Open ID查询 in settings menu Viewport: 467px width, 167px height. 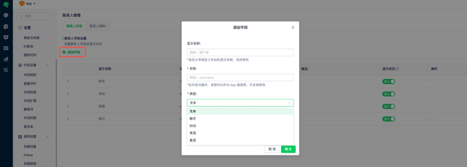[28, 47]
